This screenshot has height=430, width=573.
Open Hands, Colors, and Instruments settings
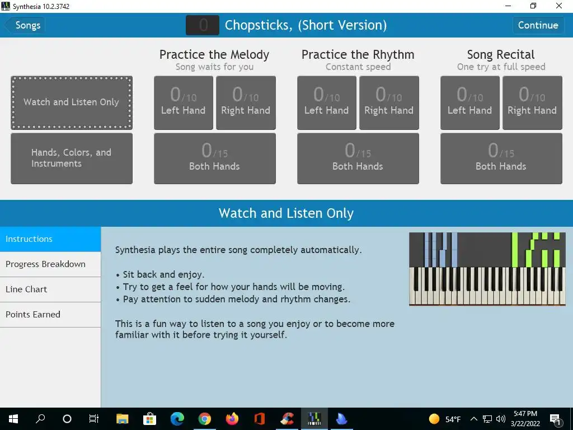pyautogui.click(x=72, y=158)
